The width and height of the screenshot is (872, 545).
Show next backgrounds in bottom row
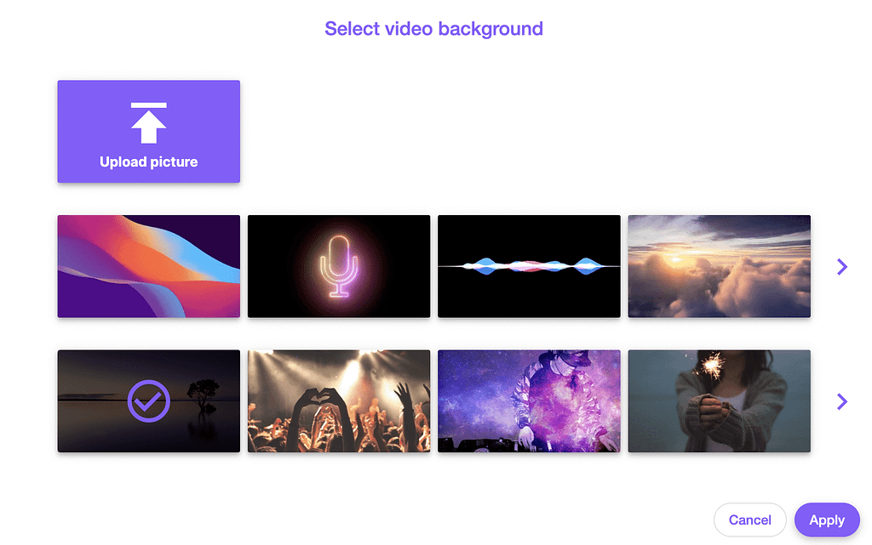842,401
